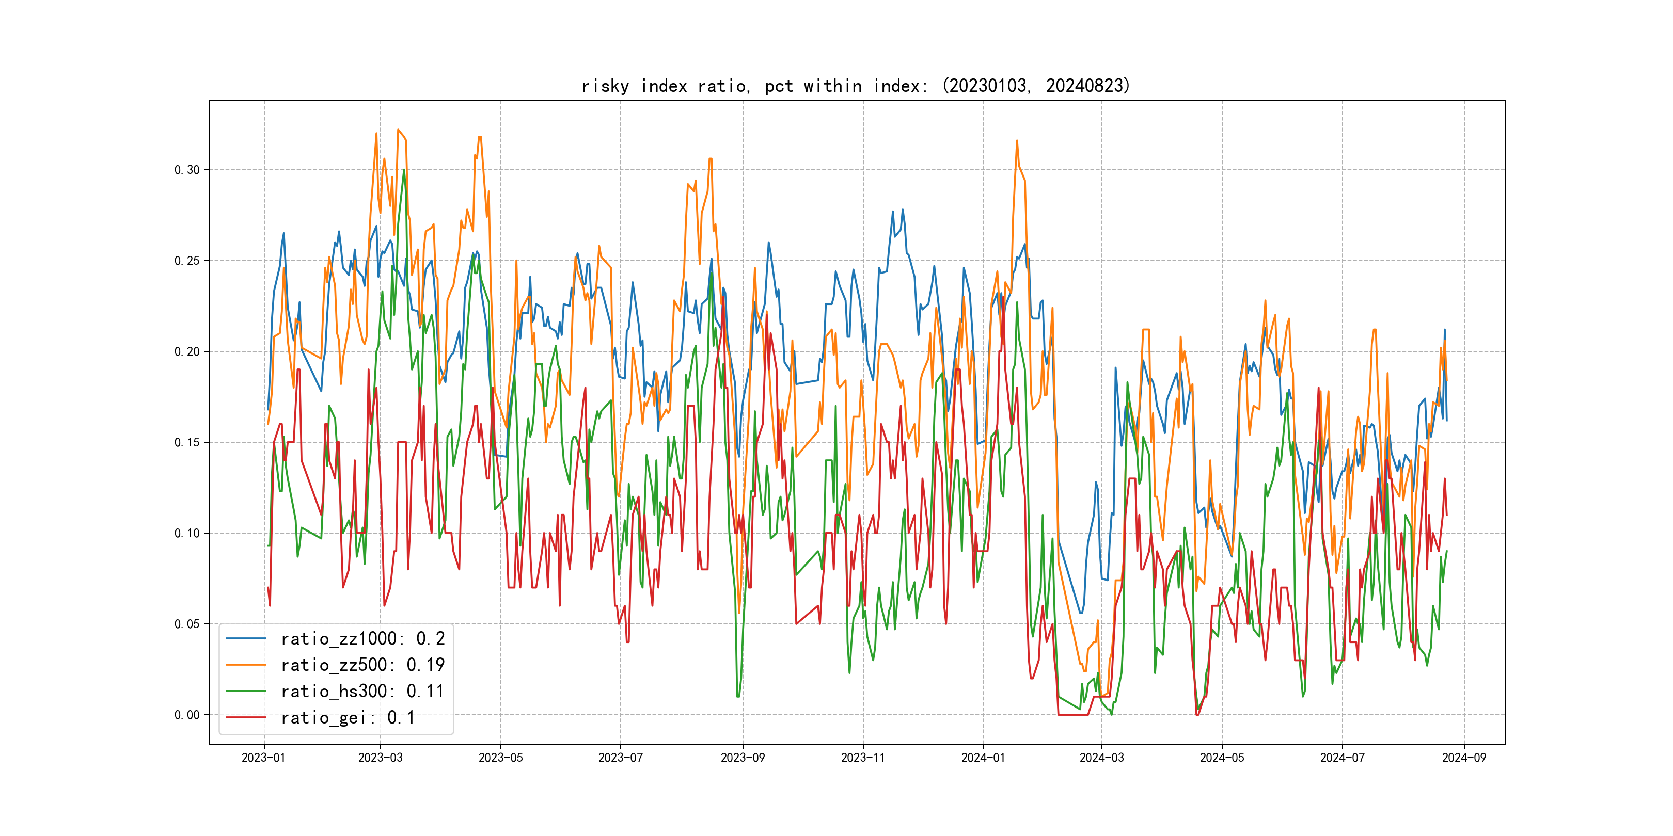1673x836 pixels.
Task: Select the 'ratio_zz1000: 0.2' legend label
Action: pos(362,639)
